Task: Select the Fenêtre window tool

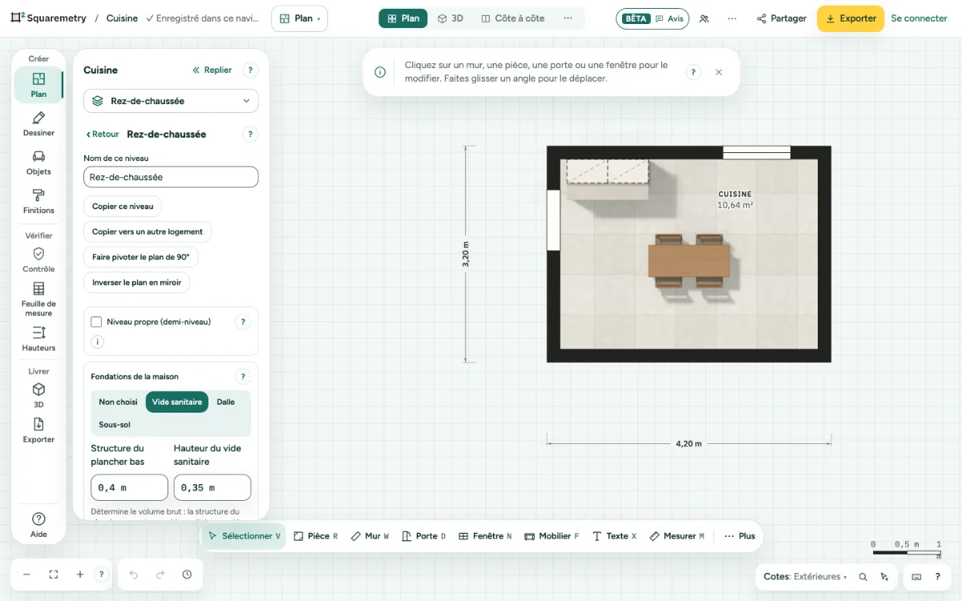Action: coord(485,536)
